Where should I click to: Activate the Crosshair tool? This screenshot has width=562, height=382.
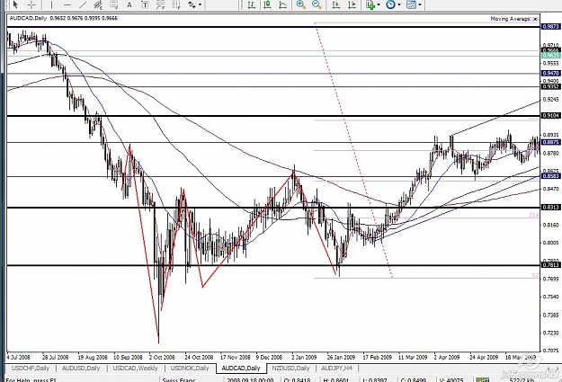click(31, 4)
